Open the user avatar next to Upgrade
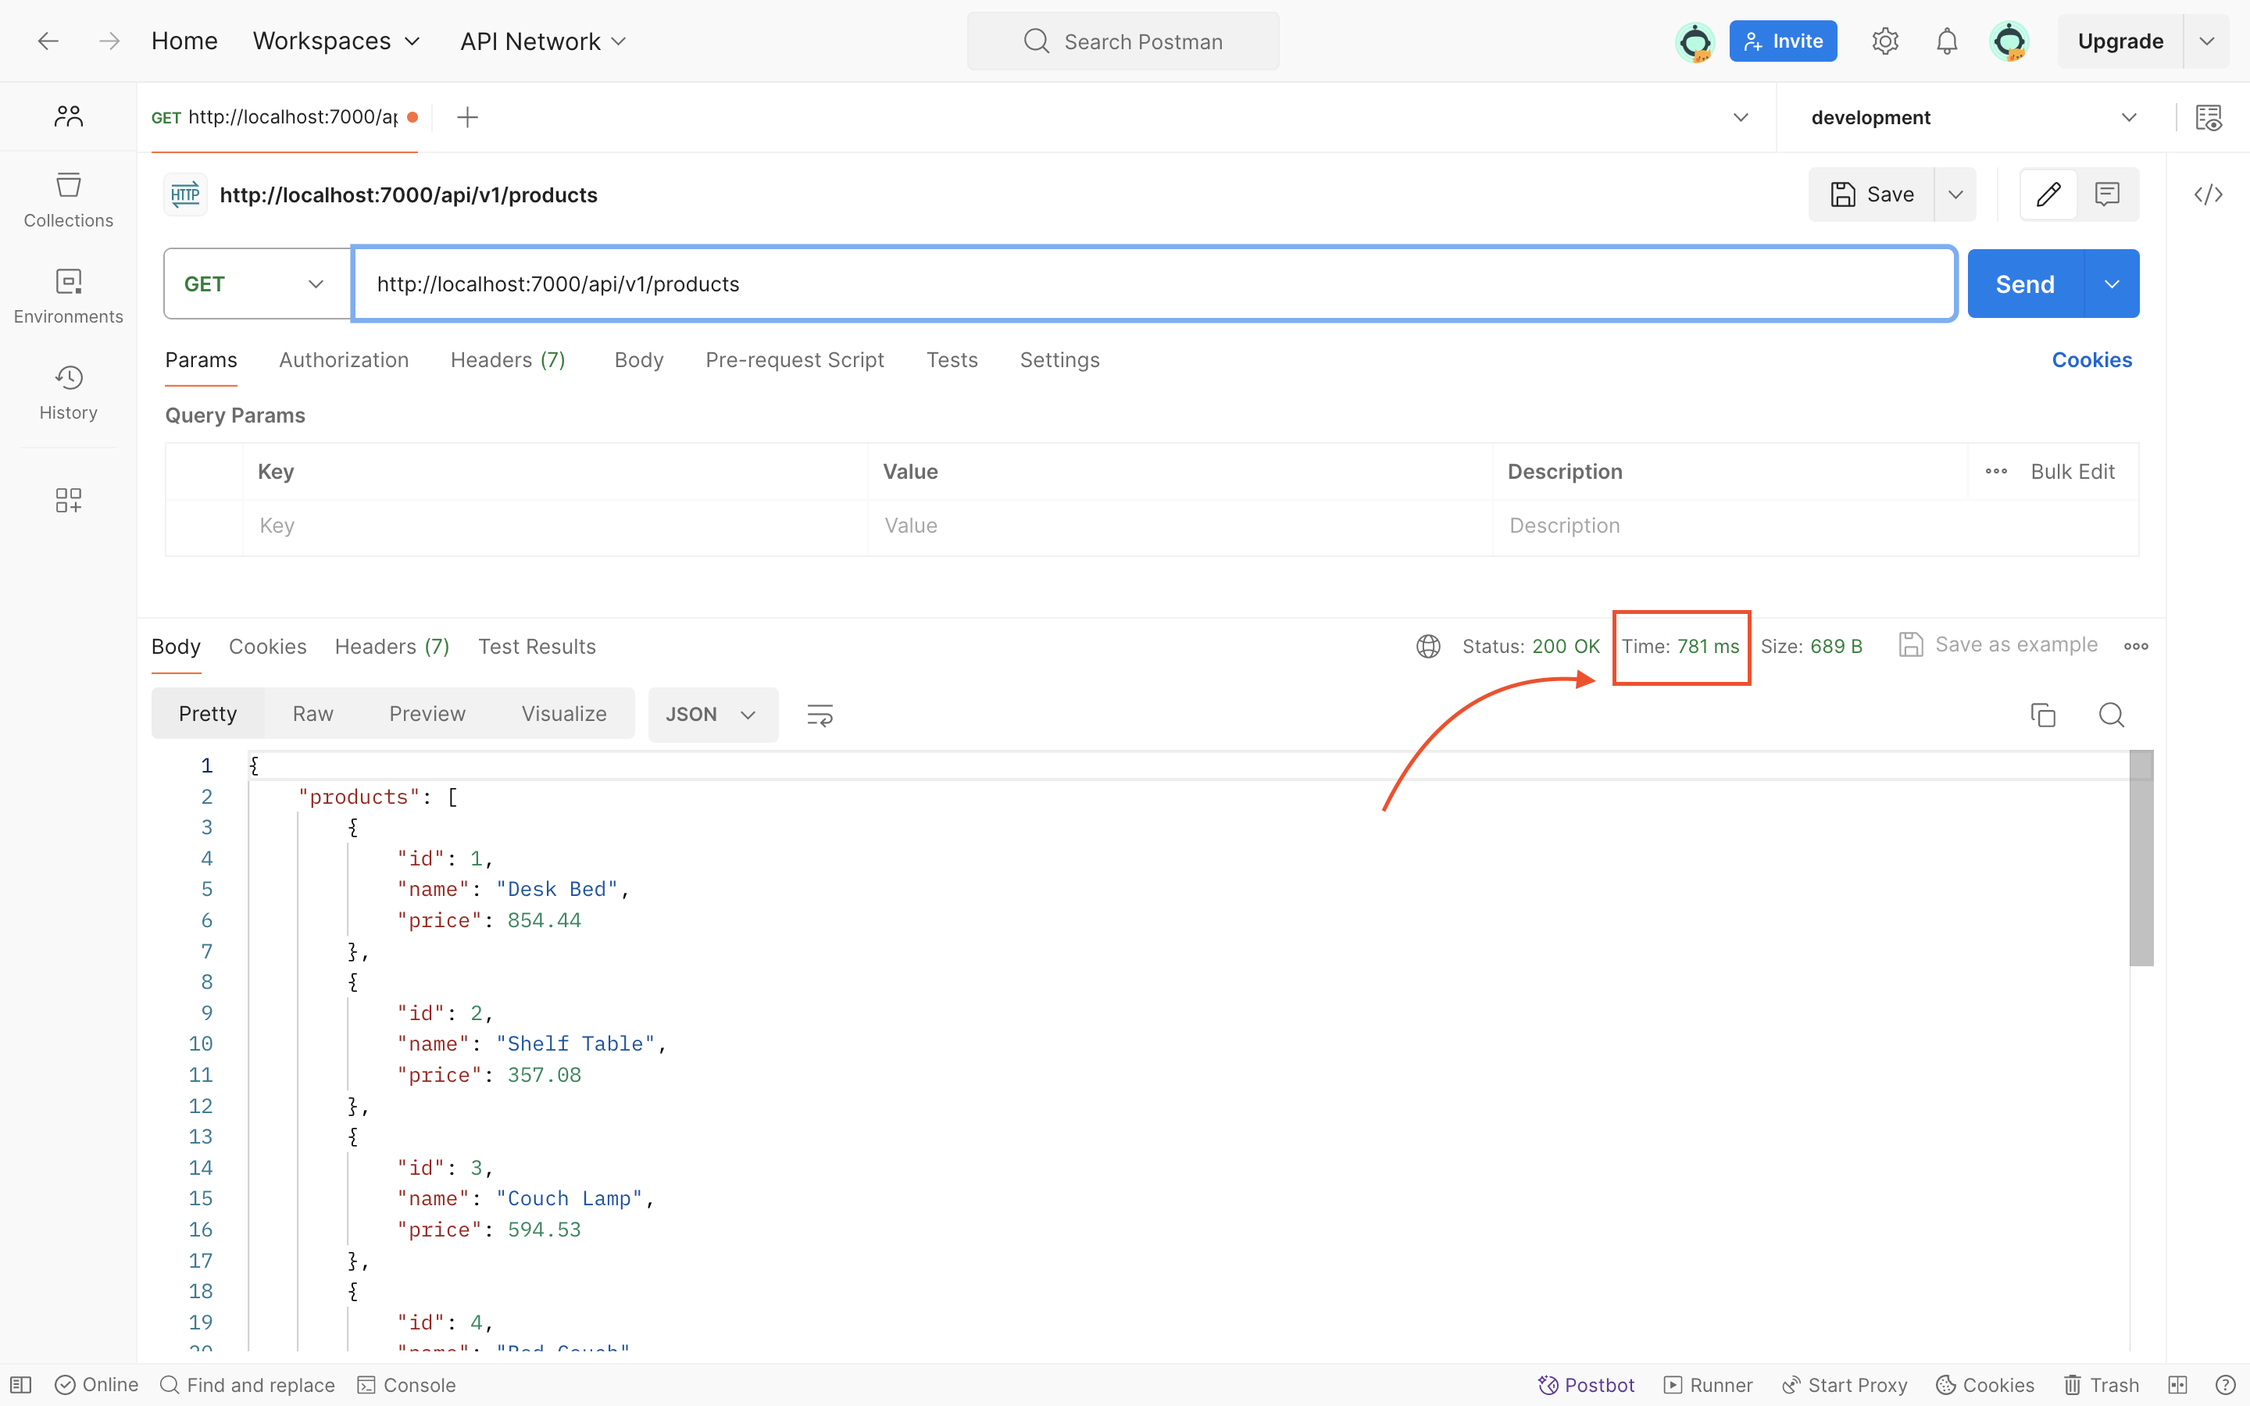This screenshot has width=2250, height=1406. pyautogui.click(x=2009, y=41)
